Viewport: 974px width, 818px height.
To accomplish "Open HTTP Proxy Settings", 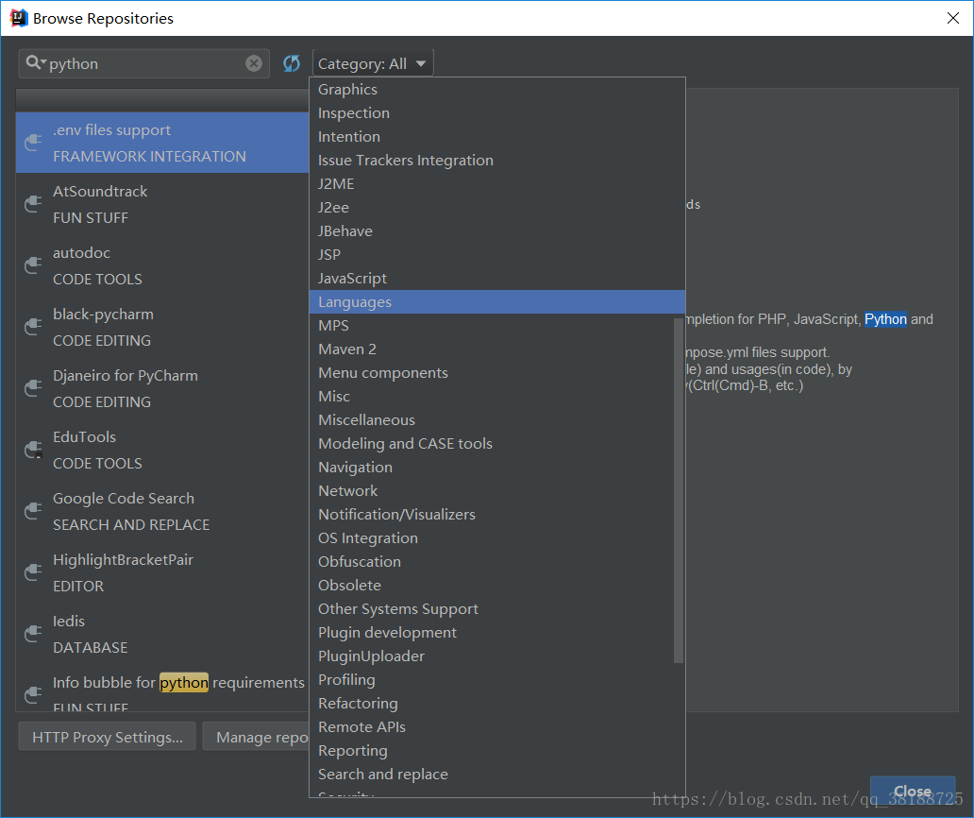I will 107,737.
